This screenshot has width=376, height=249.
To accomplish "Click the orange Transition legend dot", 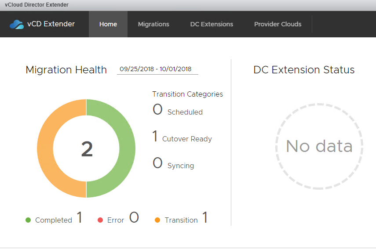I will point(157,220).
